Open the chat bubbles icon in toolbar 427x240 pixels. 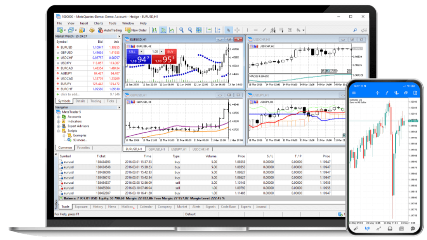364,30
